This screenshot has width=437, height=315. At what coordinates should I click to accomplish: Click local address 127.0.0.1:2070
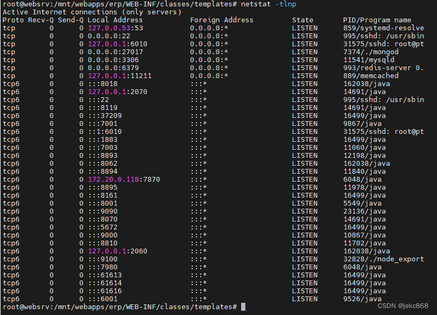pyautogui.click(x=117, y=92)
